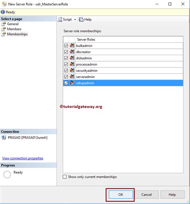
Task: Close the New Server Role dialog
Action: 183,4
